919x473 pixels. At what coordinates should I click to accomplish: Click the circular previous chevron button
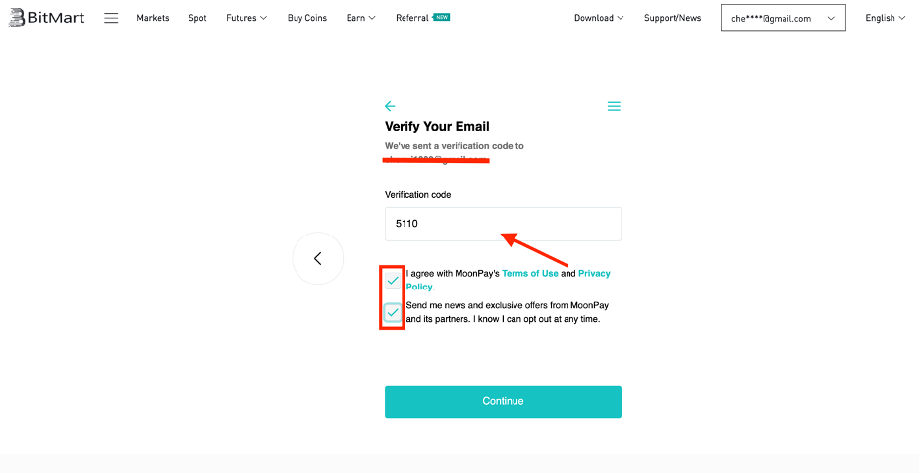pyautogui.click(x=318, y=258)
